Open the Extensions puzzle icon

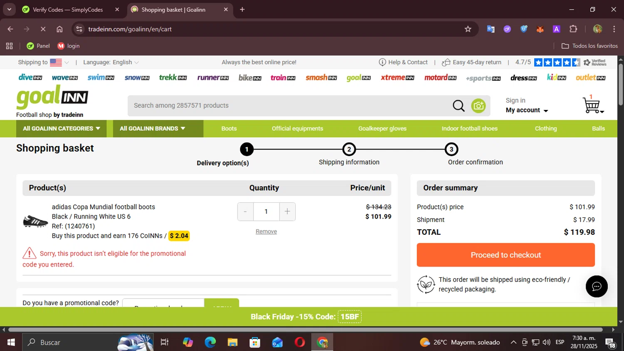573,29
